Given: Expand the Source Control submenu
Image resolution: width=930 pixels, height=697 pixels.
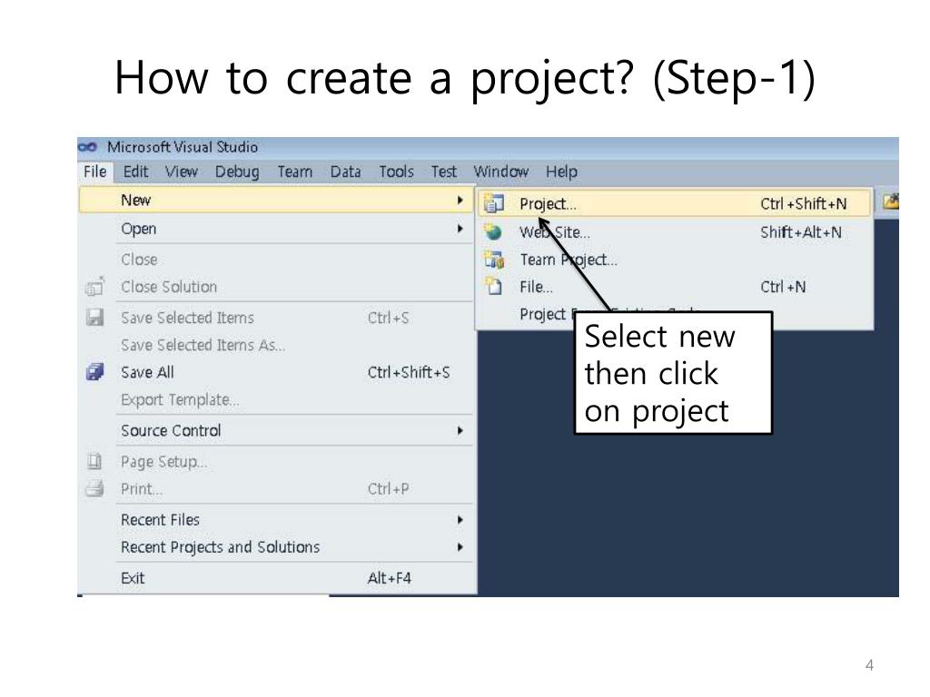Looking at the screenshot, I should (460, 431).
